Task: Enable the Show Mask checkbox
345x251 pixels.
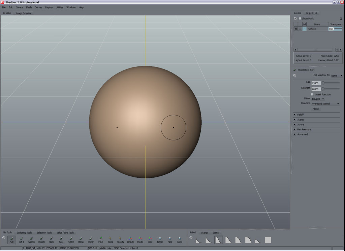Action: click(x=300, y=18)
